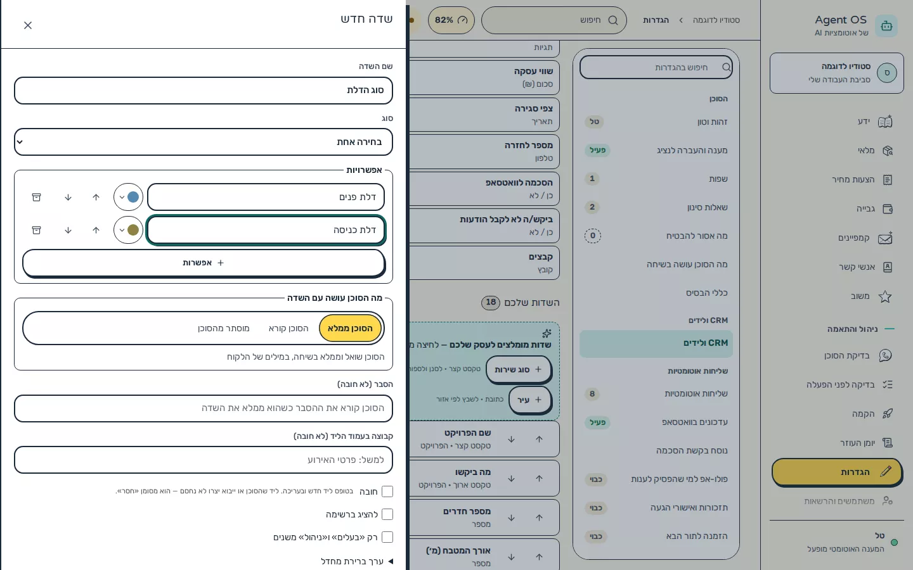Open the מענה והעברה לנציג setting

click(x=656, y=151)
